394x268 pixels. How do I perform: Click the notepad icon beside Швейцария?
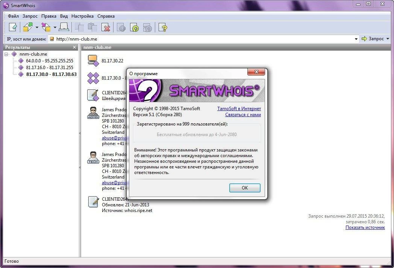pyautogui.click(x=93, y=95)
